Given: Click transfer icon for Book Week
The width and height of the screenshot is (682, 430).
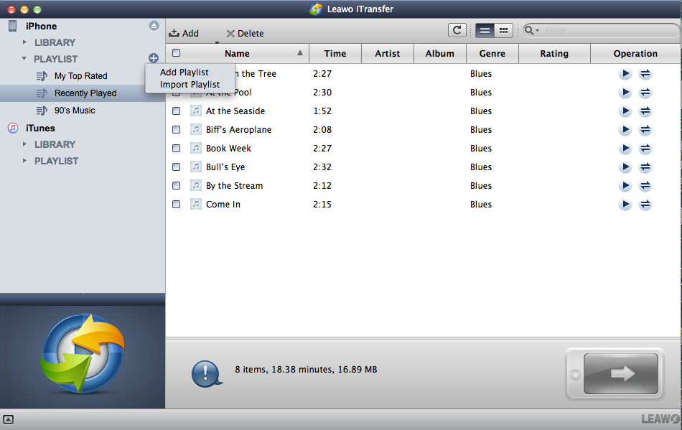Looking at the screenshot, I should 645,149.
